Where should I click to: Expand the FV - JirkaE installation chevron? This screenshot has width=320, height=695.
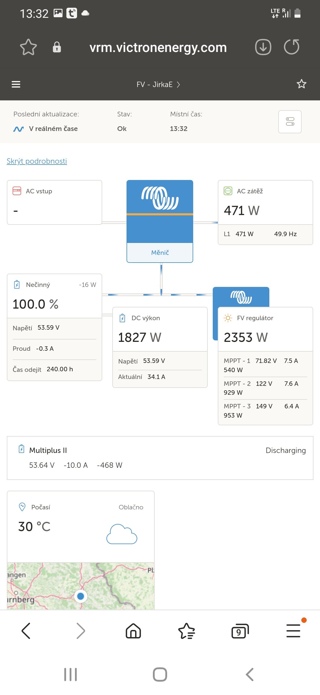(x=178, y=85)
